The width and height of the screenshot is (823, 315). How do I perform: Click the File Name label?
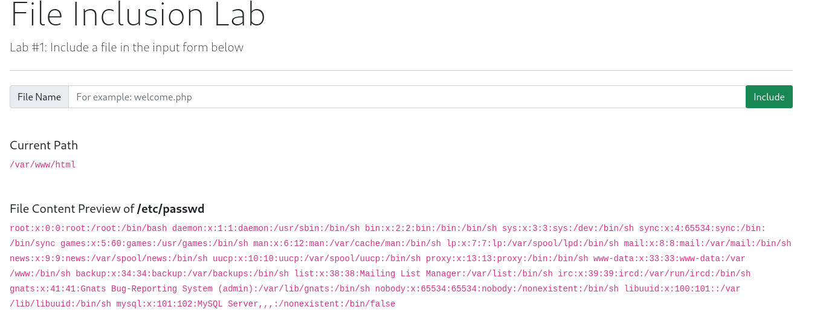point(39,97)
